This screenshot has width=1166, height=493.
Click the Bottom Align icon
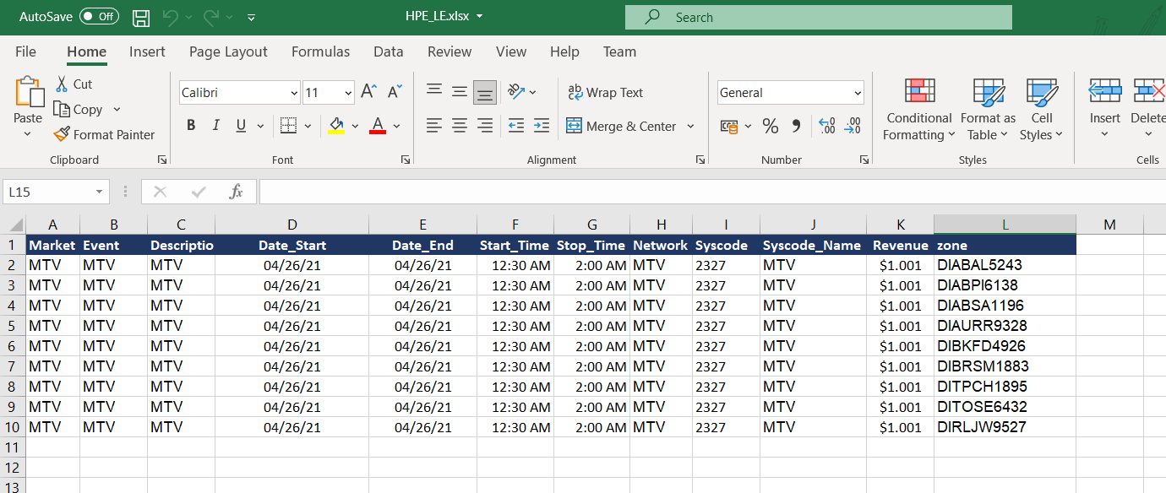pos(485,92)
